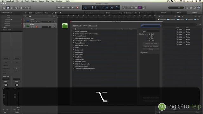
Task: Select the Step Input Keyboard row
Action: point(105,66)
